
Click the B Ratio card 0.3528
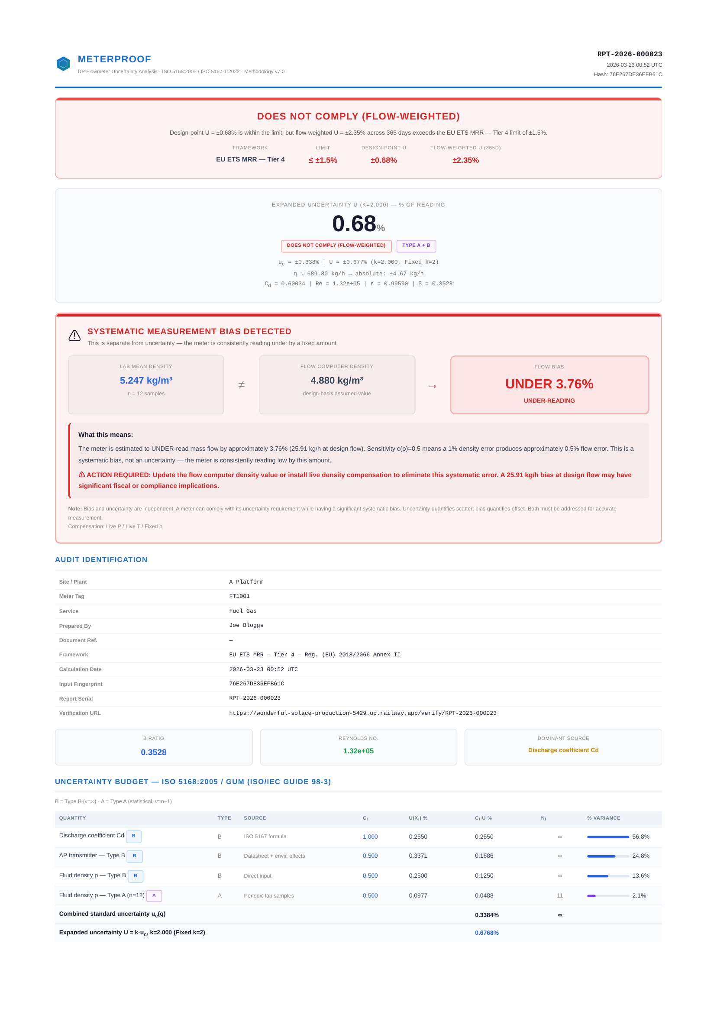pos(154,747)
